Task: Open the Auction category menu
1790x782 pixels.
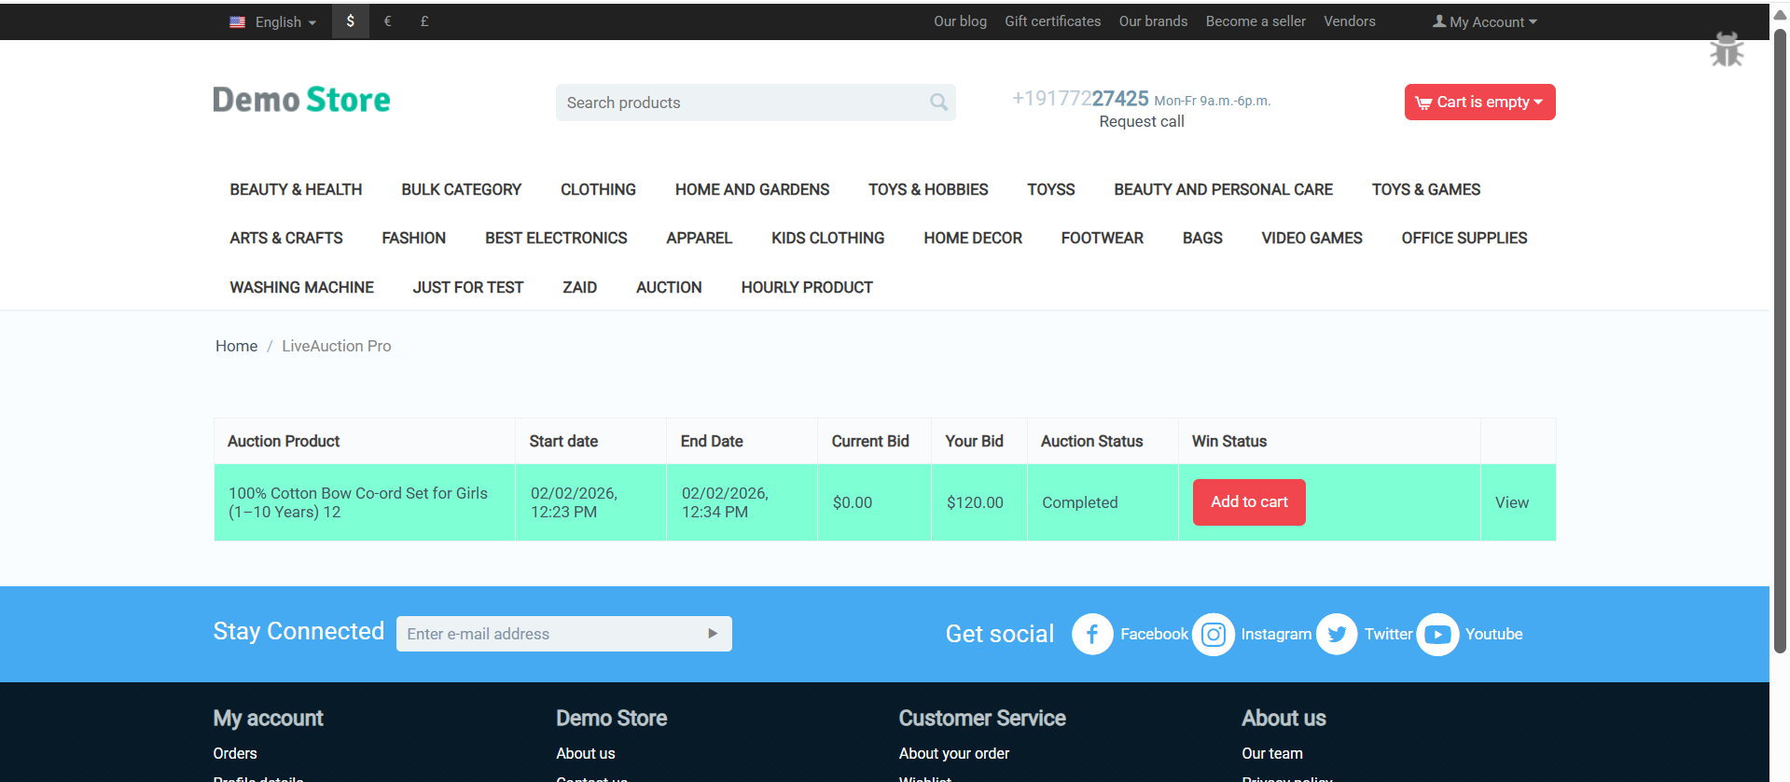Action: tap(669, 287)
